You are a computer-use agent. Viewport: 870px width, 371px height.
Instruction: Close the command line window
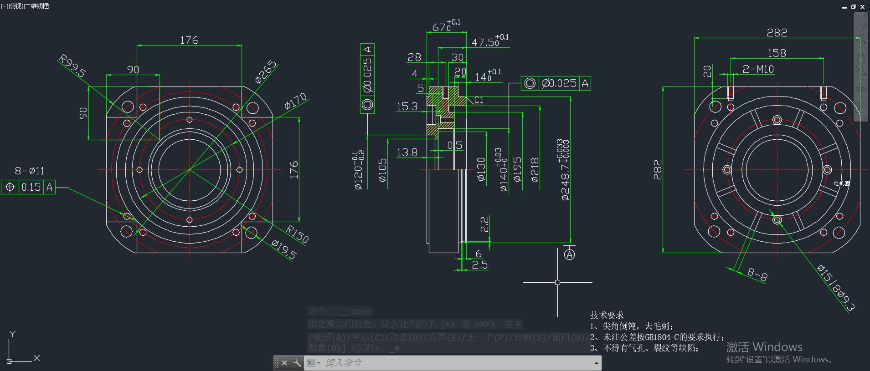[284, 363]
